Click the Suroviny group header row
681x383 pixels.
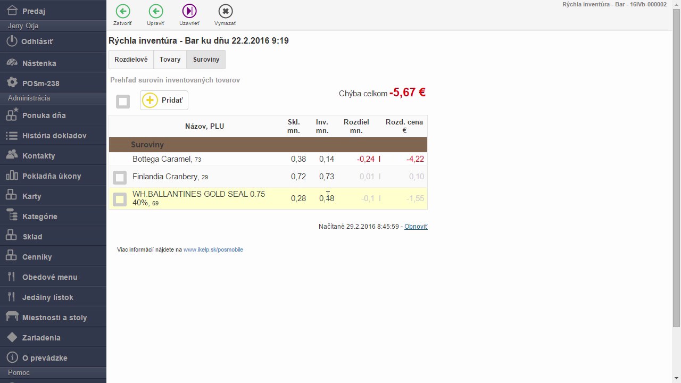pos(268,145)
